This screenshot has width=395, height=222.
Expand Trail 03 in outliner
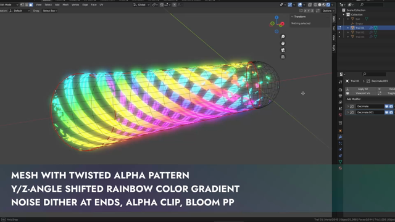tap(348, 37)
